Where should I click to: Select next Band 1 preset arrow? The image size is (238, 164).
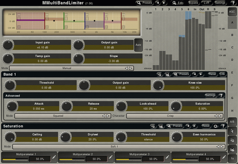pos(201,74)
